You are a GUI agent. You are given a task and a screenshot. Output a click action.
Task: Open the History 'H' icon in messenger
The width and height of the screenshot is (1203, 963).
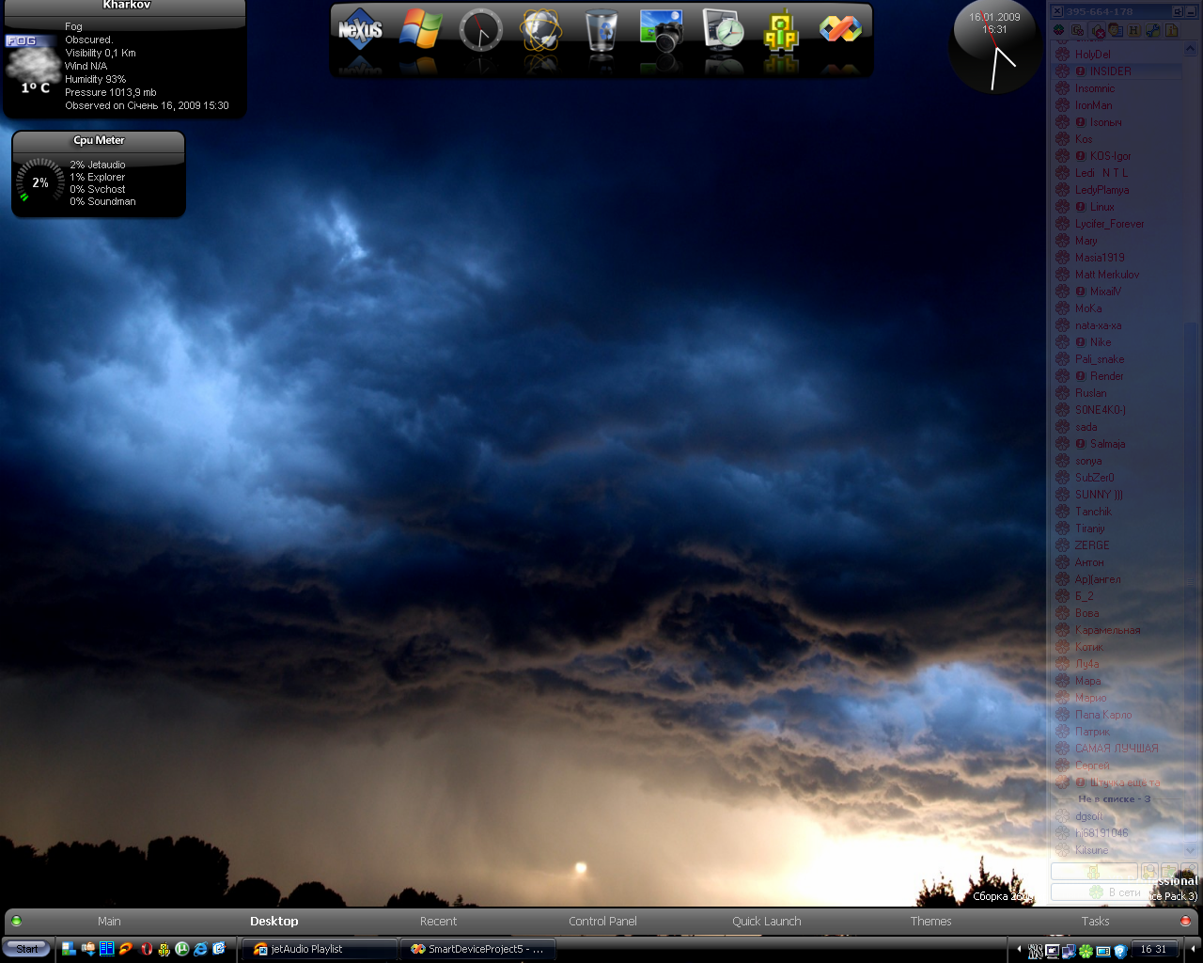click(1133, 30)
